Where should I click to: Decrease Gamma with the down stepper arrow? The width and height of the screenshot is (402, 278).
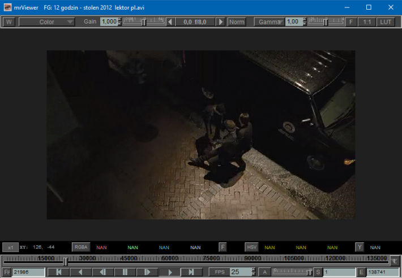pyautogui.click(x=304, y=24)
